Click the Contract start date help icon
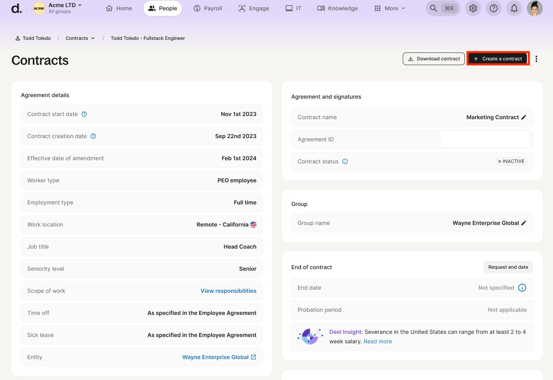Image resolution: width=553 pixels, height=380 pixels. 84,114
